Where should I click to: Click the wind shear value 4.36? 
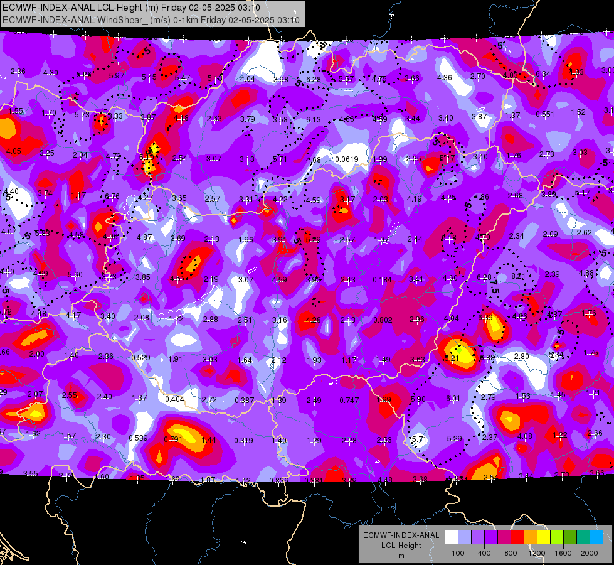coord(445,78)
